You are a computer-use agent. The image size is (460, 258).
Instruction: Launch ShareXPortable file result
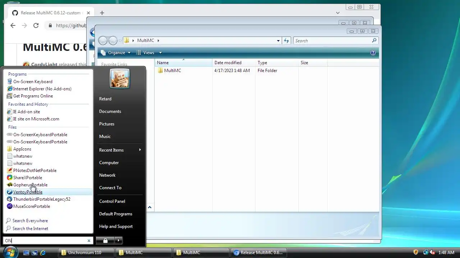pyautogui.click(x=24, y=178)
